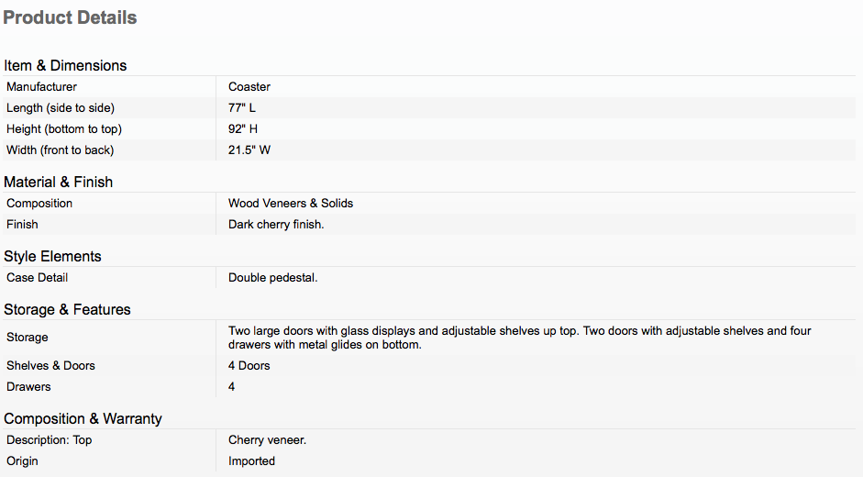Select the Drawers row label

(28, 387)
